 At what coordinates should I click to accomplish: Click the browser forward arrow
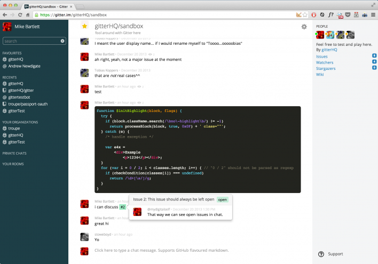point(12,15)
